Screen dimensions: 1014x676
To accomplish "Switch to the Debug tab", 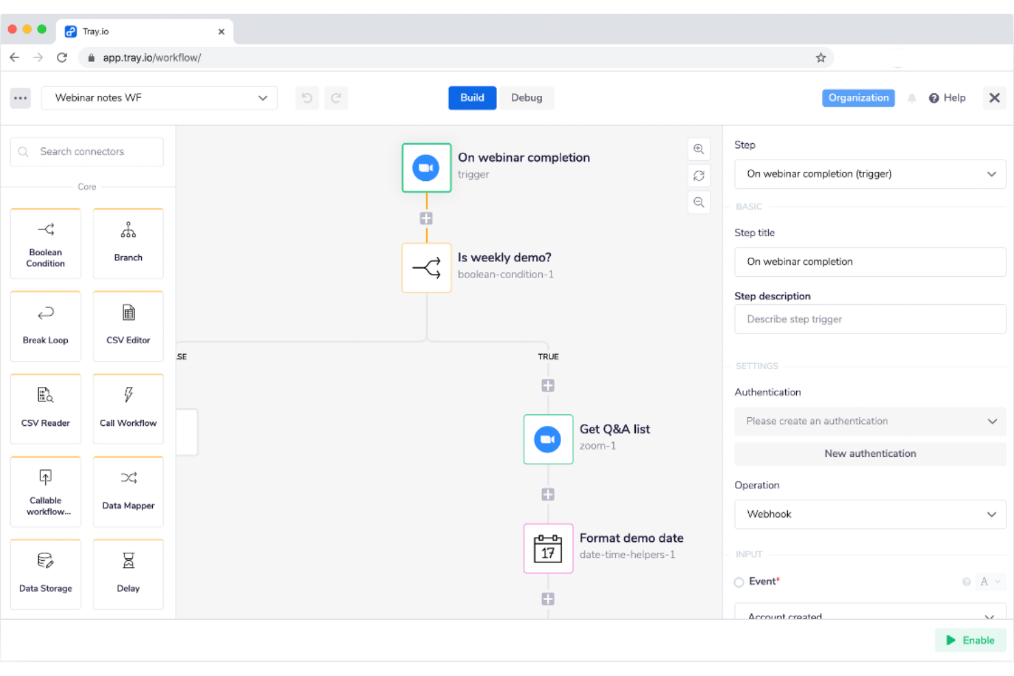I will (526, 98).
